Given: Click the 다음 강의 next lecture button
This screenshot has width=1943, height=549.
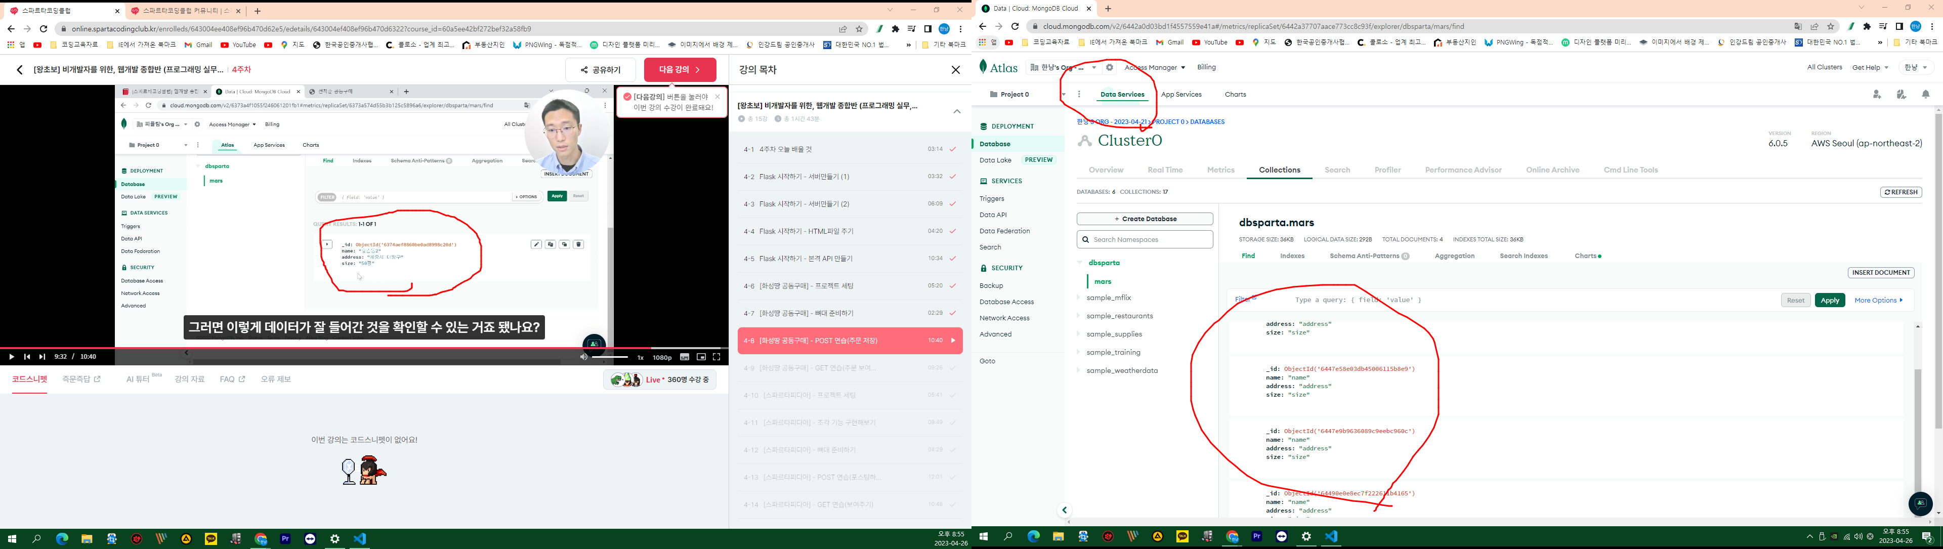Looking at the screenshot, I should pyautogui.click(x=680, y=69).
